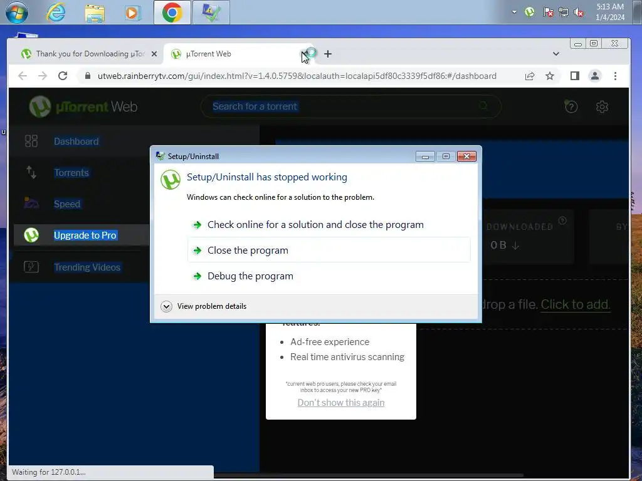Bookmark this page with the star
Screen dimensions: 642x481
[x=549, y=76]
